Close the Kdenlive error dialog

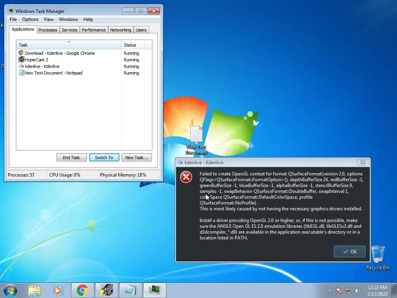pos(363,163)
